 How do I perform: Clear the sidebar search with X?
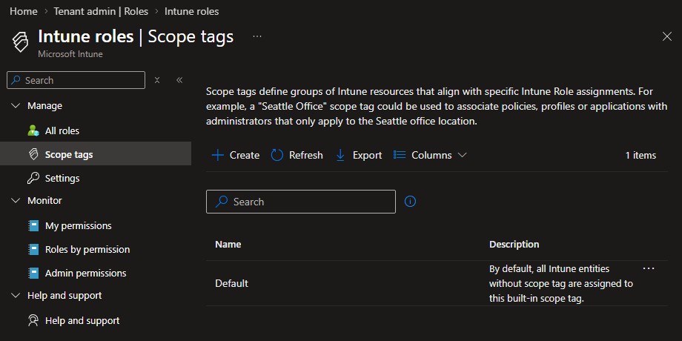pyautogui.click(x=157, y=80)
